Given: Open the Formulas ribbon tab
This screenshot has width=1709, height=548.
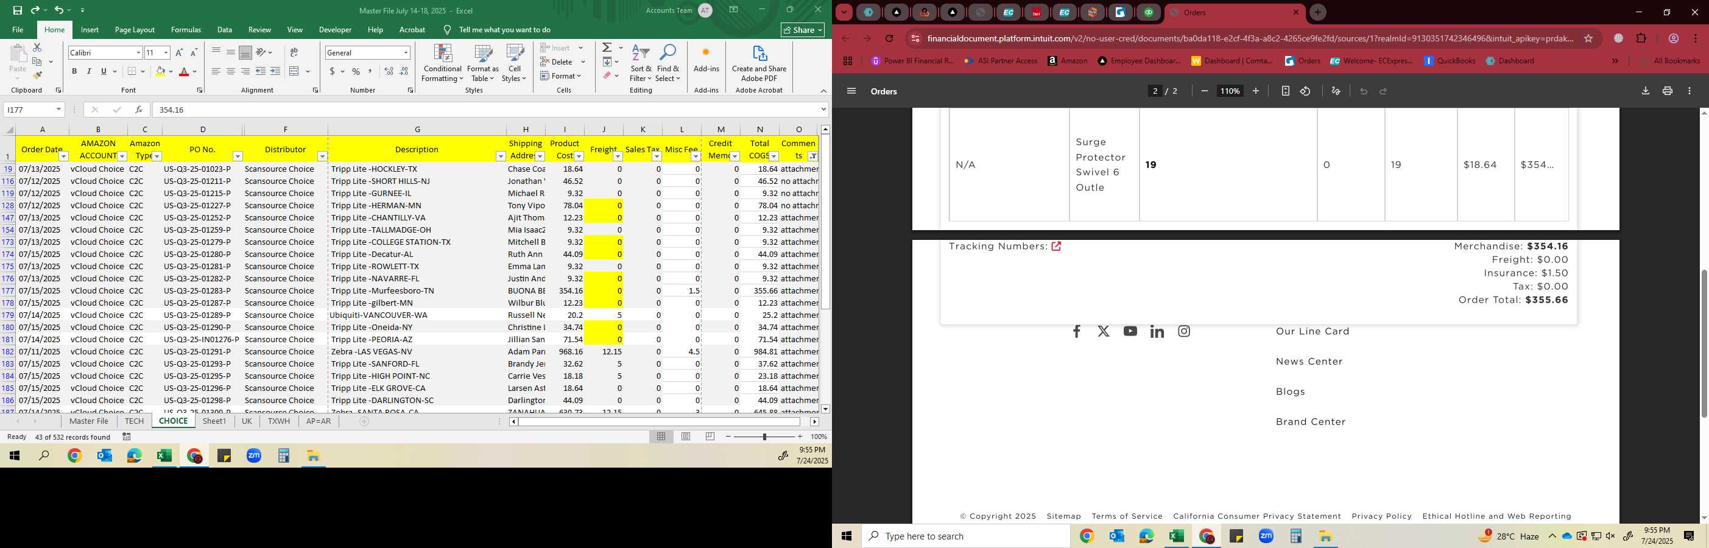Looking at the screenshot, I should click(186, 30).
